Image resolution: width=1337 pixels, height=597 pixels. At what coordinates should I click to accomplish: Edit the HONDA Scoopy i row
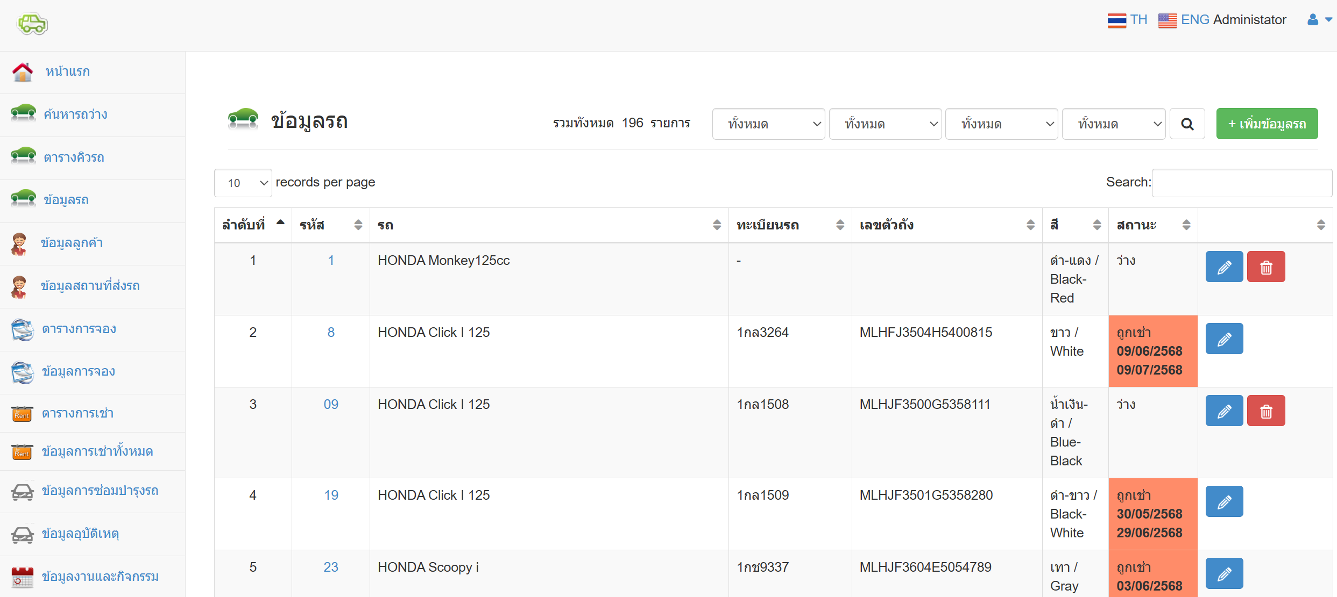tap(1224, 573)
